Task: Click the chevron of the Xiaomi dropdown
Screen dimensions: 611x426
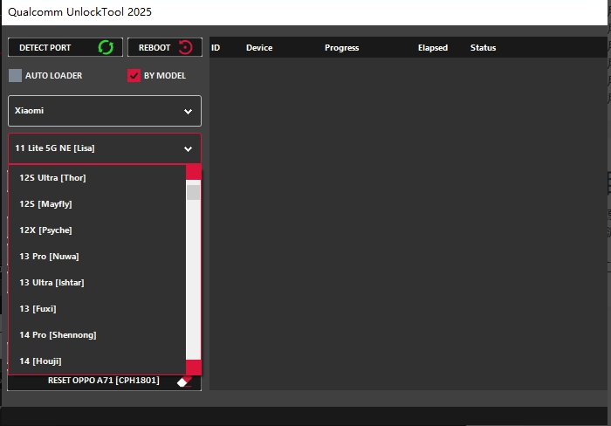Action: pyautogui.click(x=188, y=112)
